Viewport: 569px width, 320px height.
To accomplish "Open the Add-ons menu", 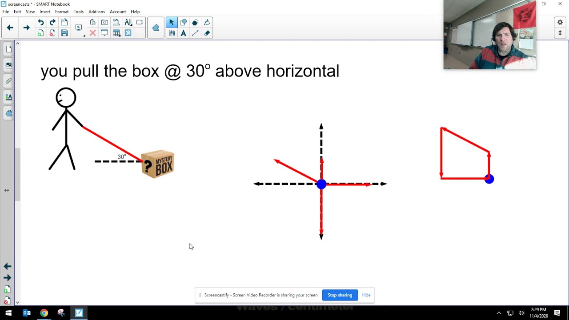I will tap(97, 12).
